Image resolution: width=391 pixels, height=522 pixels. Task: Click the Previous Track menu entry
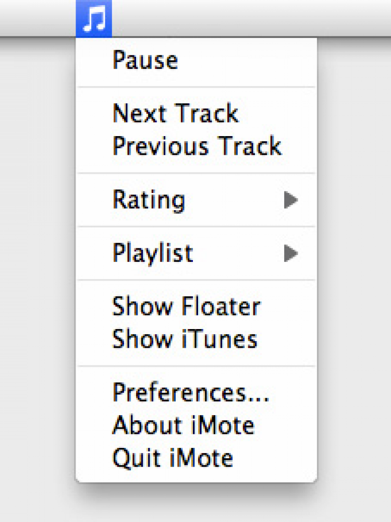pos(197,147)
